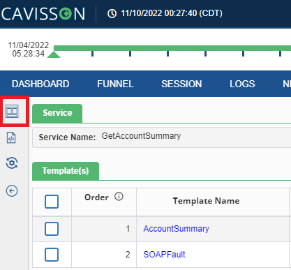Click the green timeline progress bar

pos(172,48)
